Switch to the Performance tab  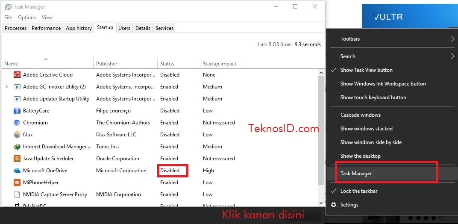point(46,28)
